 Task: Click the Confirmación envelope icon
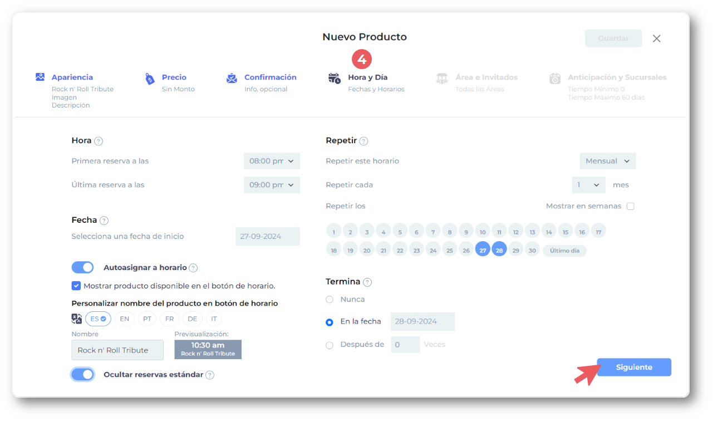pos(232,78)
